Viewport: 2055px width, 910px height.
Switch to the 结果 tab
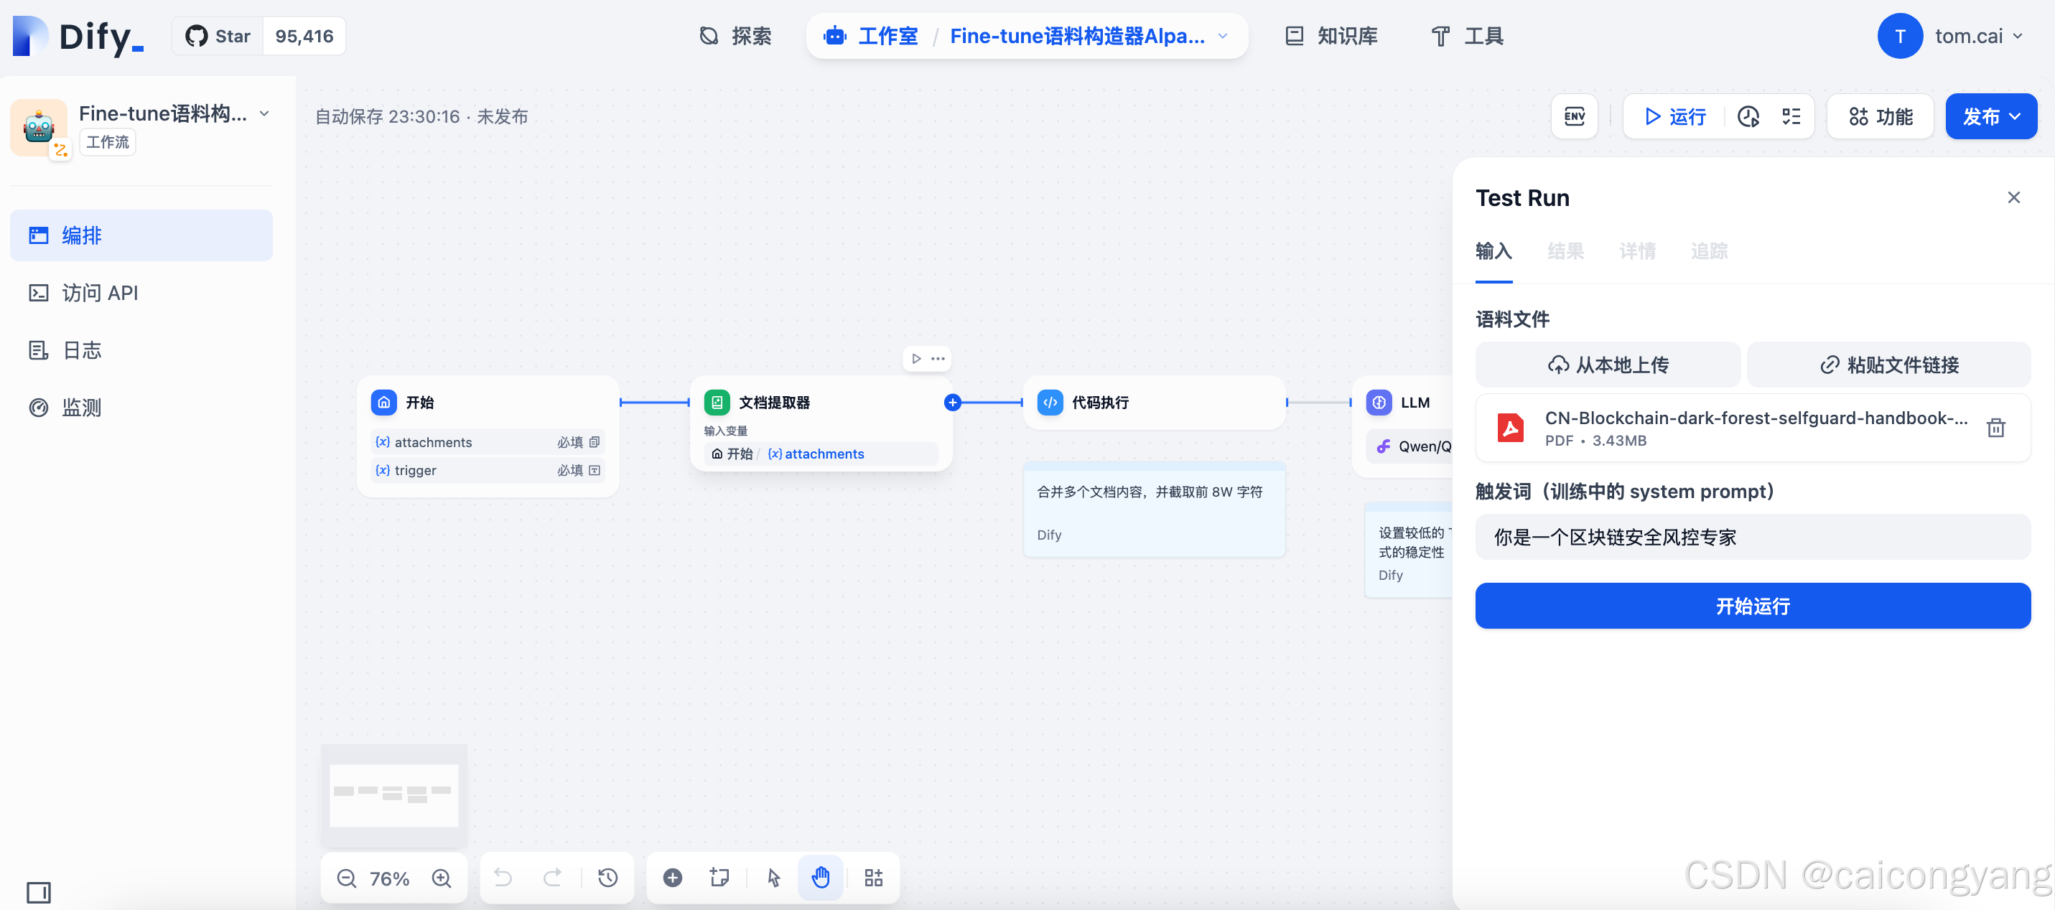[1565, 251]
